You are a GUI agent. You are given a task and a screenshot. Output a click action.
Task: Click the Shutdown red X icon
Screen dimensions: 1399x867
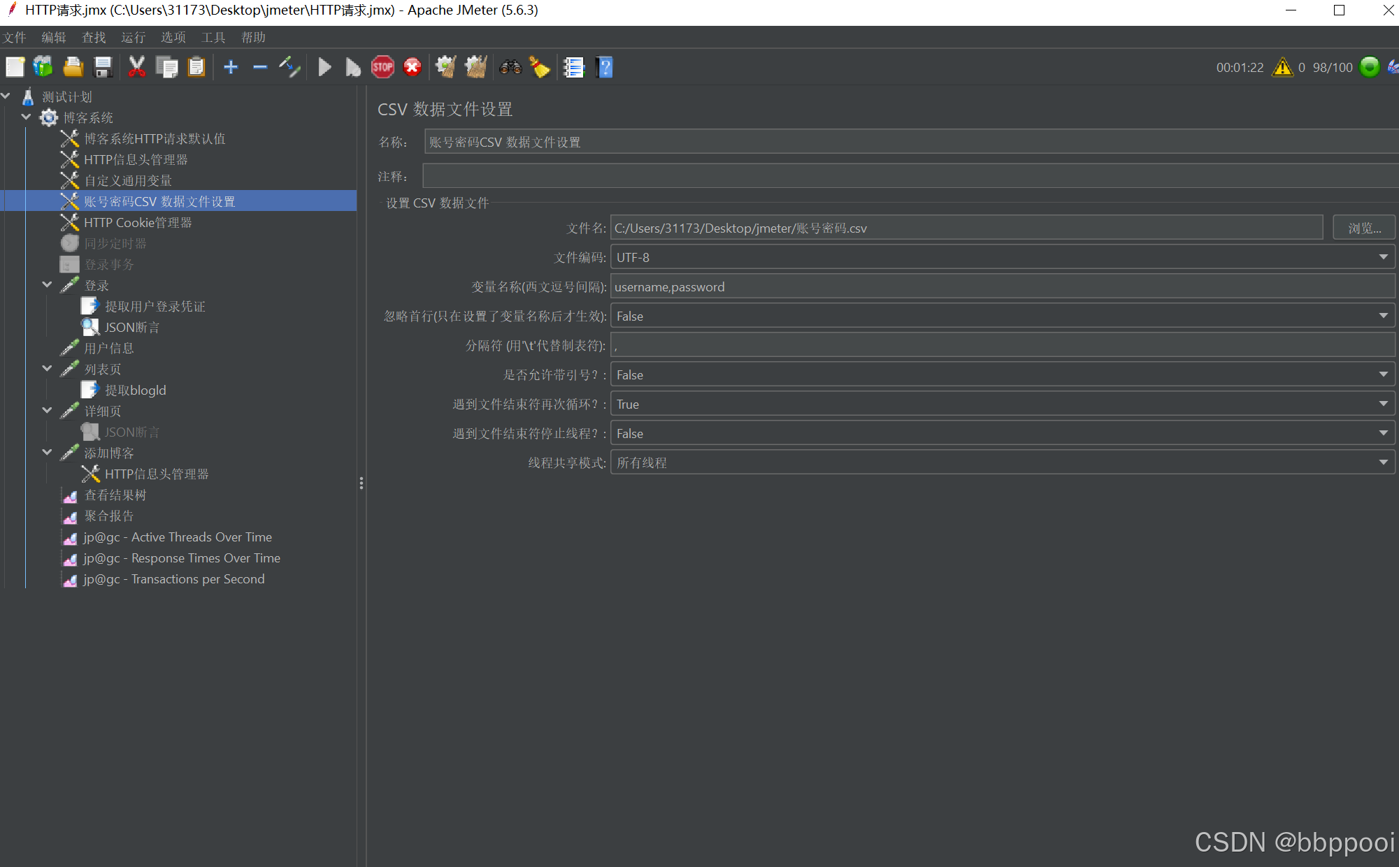412,67
